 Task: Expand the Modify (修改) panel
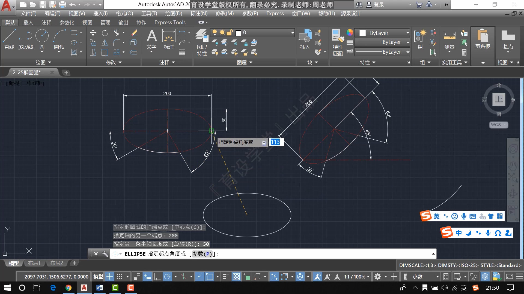coord(114,62)
